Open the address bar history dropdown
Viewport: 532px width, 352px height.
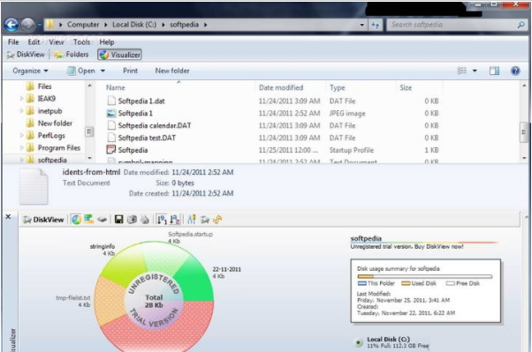pos(361,25)
